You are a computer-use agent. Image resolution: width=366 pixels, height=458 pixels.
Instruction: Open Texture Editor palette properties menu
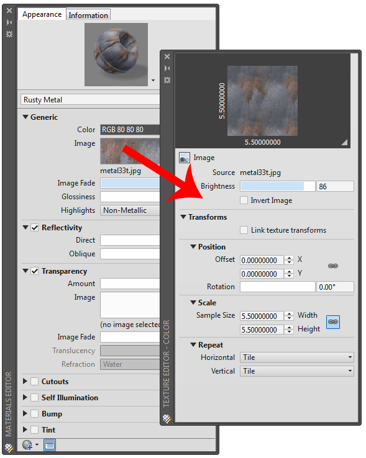tap(167, 80)
